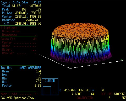The image size is (126, 101).
Task: Click the small axis marker at plot corner
Action: [122, 59]
